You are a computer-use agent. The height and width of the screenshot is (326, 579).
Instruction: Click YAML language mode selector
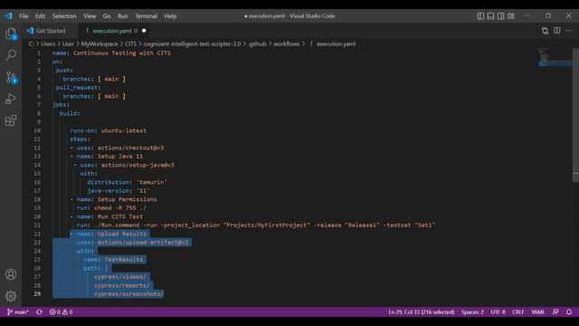point(538,312)
